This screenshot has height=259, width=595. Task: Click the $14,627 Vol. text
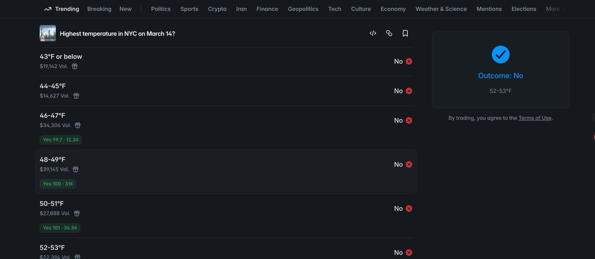click(55, 96)
